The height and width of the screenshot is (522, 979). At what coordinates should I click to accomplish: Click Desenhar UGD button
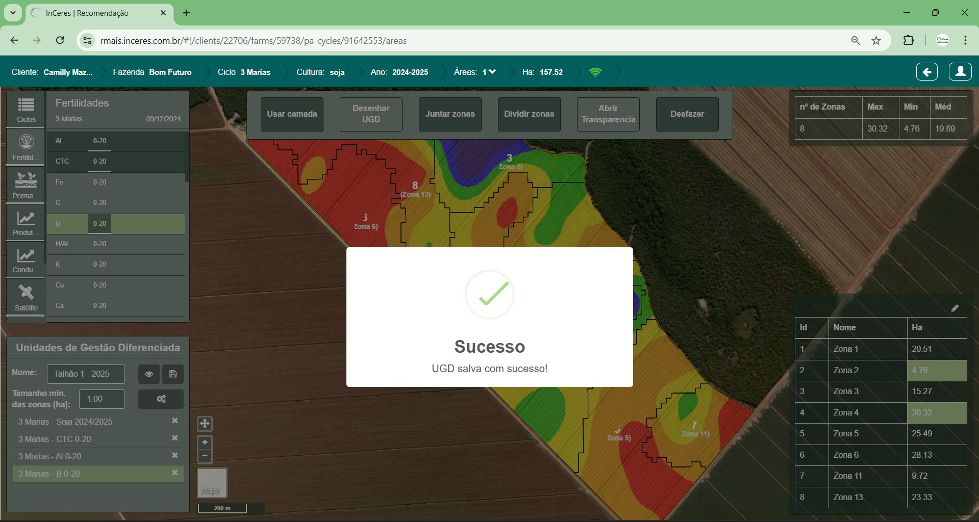pos(371,114)
